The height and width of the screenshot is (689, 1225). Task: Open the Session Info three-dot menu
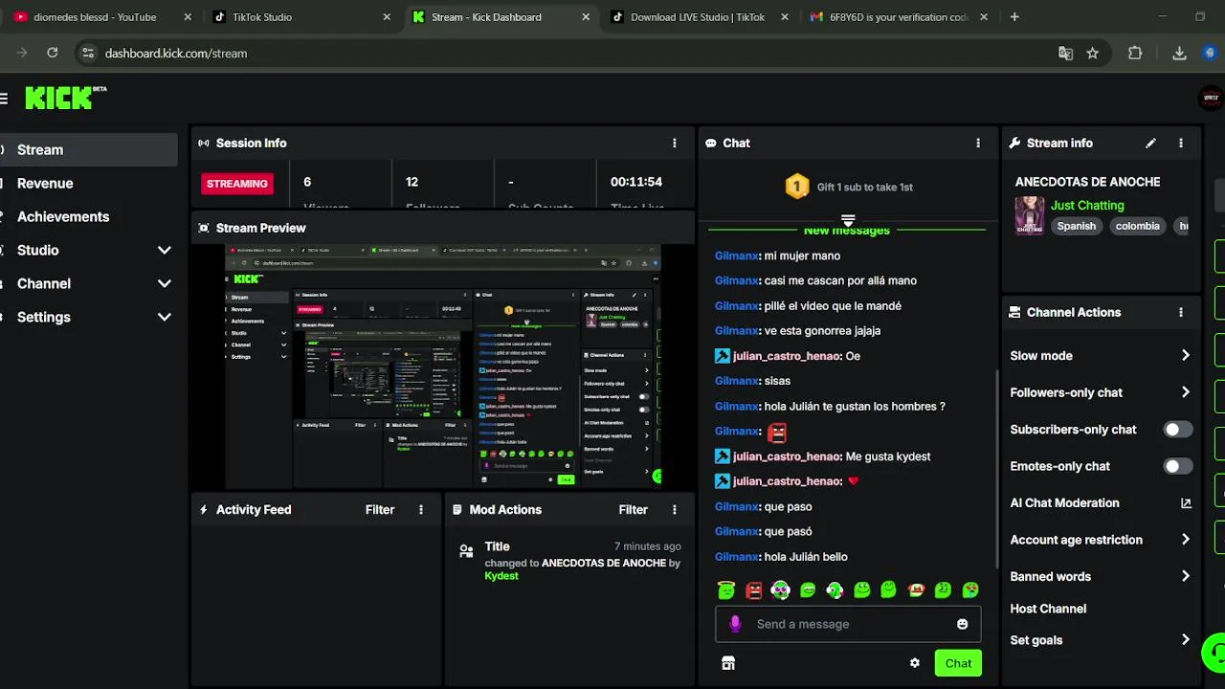click(x=675, y=144)
